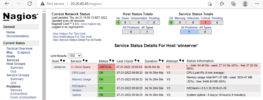
Task: Open Grid under Host Groups
Action: click(13, 72)
